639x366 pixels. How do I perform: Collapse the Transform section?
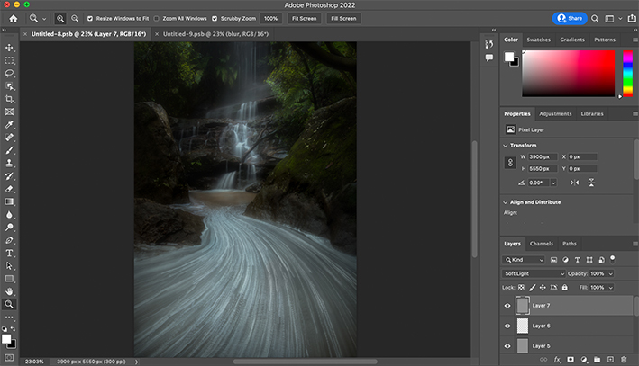(506, 145)
